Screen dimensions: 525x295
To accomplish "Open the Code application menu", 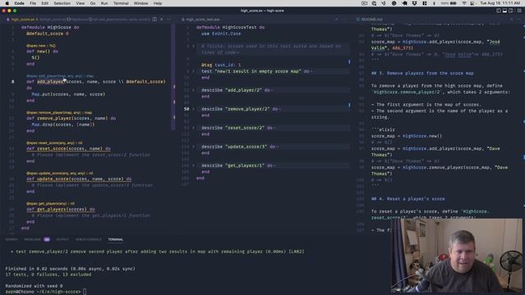I will coord(19,3).
